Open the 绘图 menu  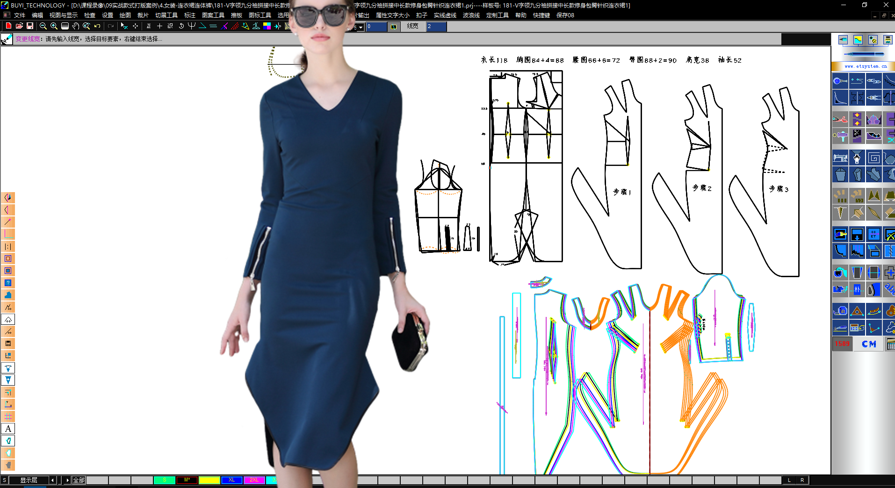point(125,15)
